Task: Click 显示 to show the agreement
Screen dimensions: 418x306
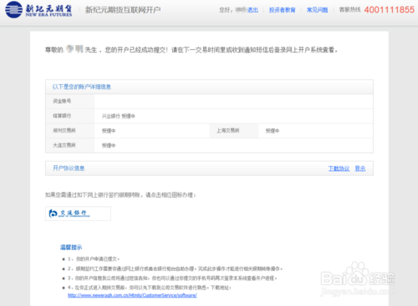Action: coord(360,168)
